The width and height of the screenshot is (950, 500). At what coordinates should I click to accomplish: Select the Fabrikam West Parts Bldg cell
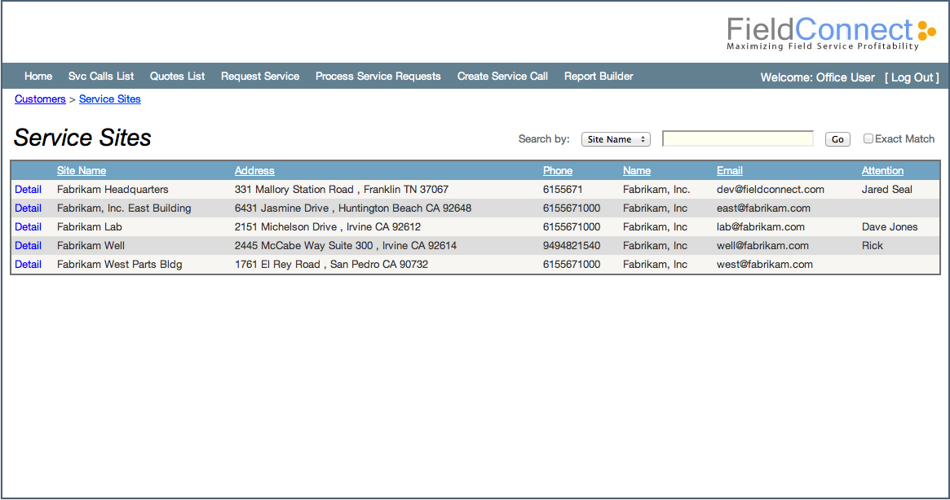(x=119, y=265)
